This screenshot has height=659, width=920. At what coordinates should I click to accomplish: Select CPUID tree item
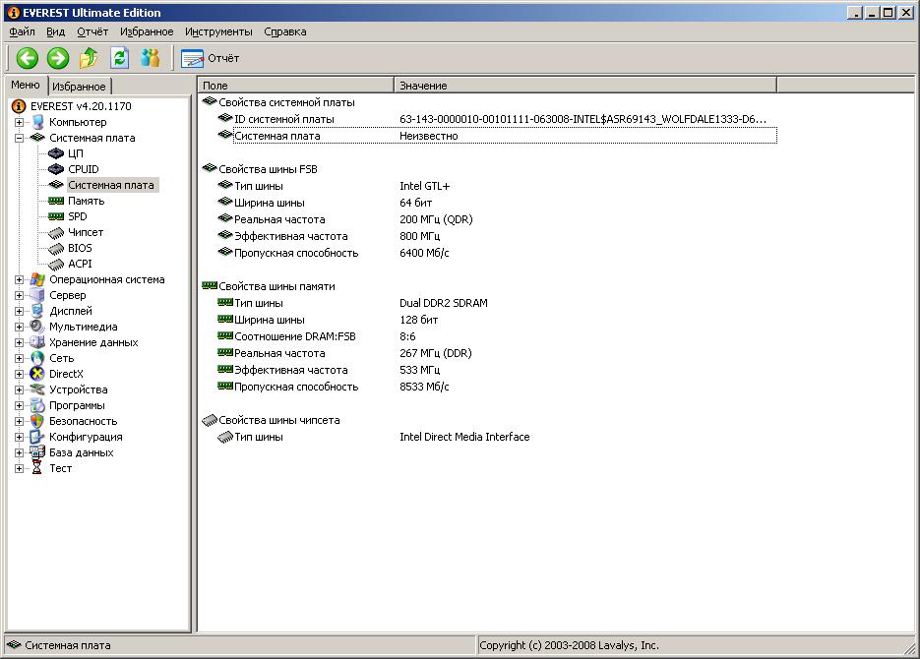[83, 169]
